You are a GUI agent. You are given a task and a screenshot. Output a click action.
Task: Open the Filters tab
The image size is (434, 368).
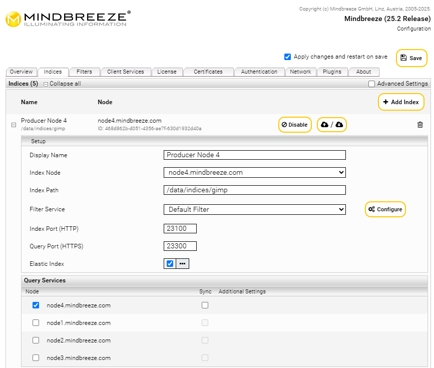click(84, 72)
